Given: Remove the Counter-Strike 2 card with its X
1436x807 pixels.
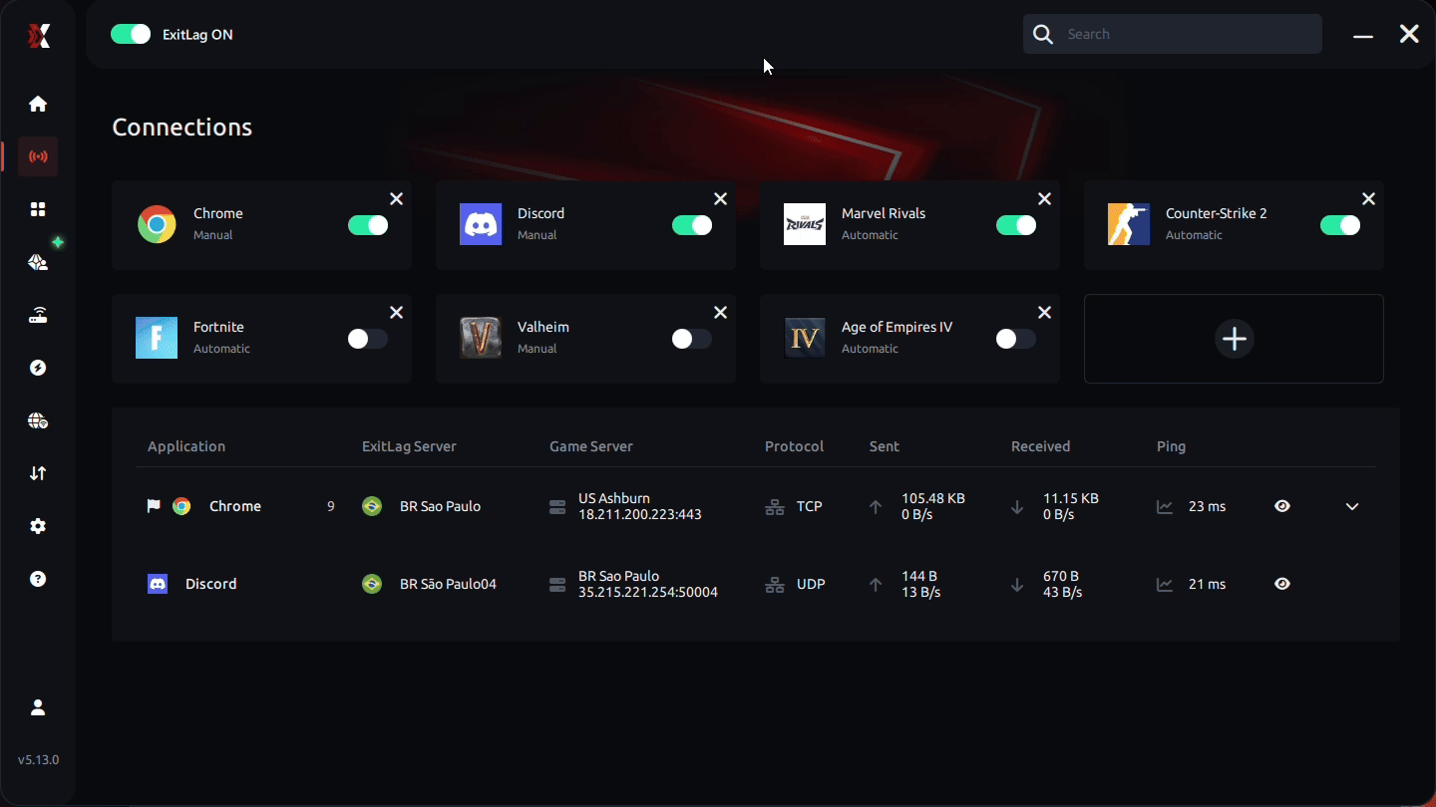Looking at the screenshot, I should pyautogui.click(x=1368, y=199).
